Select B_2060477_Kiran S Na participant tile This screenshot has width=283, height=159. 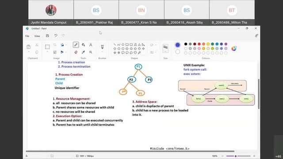tap(141, 12)
